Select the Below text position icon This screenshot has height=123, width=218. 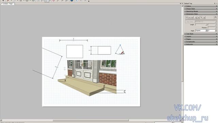click(192, 17)
